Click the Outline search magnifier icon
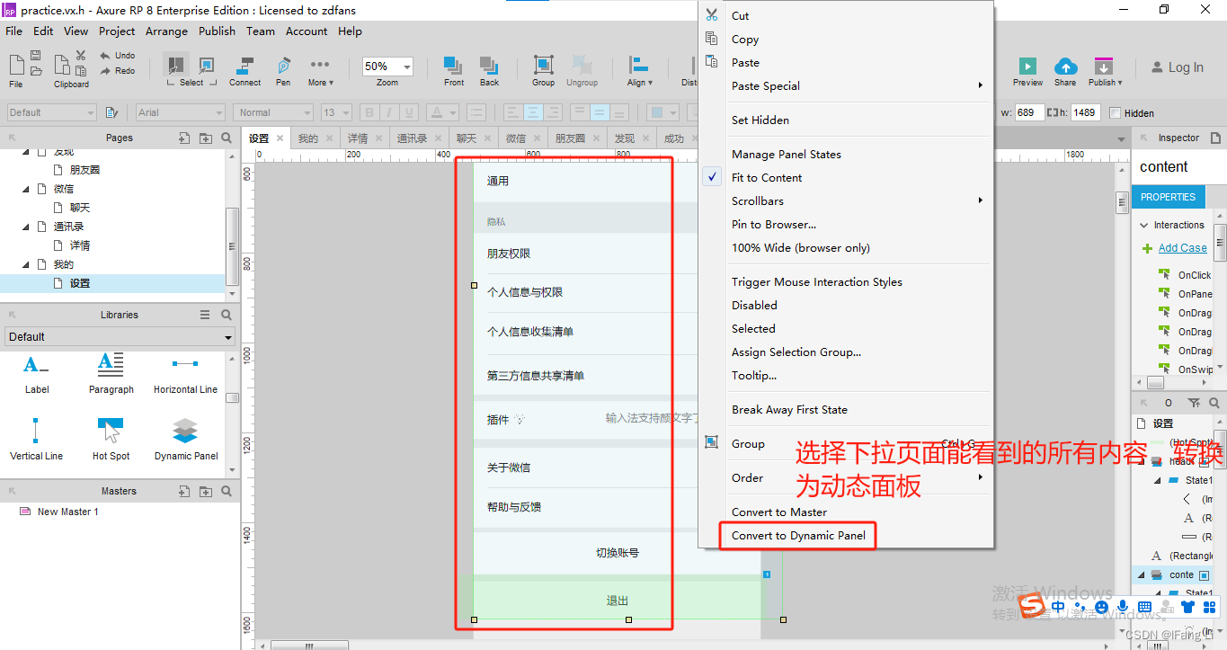1227x650 pixels. pyautogui.click(x=1214, y=403)
